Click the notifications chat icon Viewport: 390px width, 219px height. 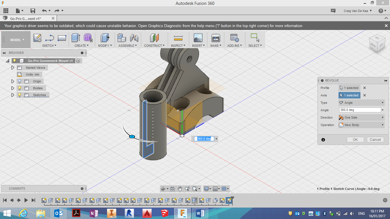tap(333, 11)
